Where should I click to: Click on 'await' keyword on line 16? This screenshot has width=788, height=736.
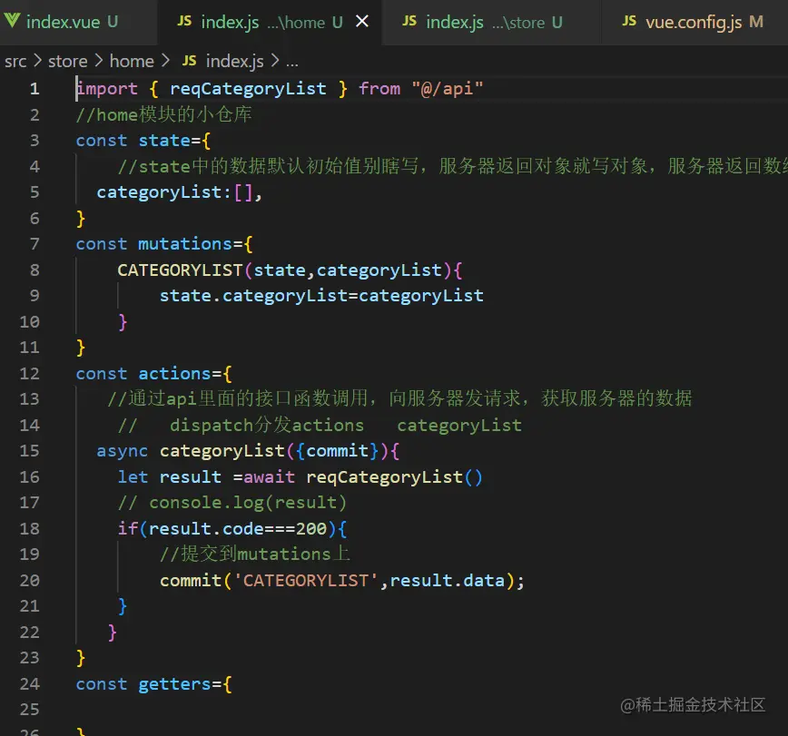coord(270,476)
